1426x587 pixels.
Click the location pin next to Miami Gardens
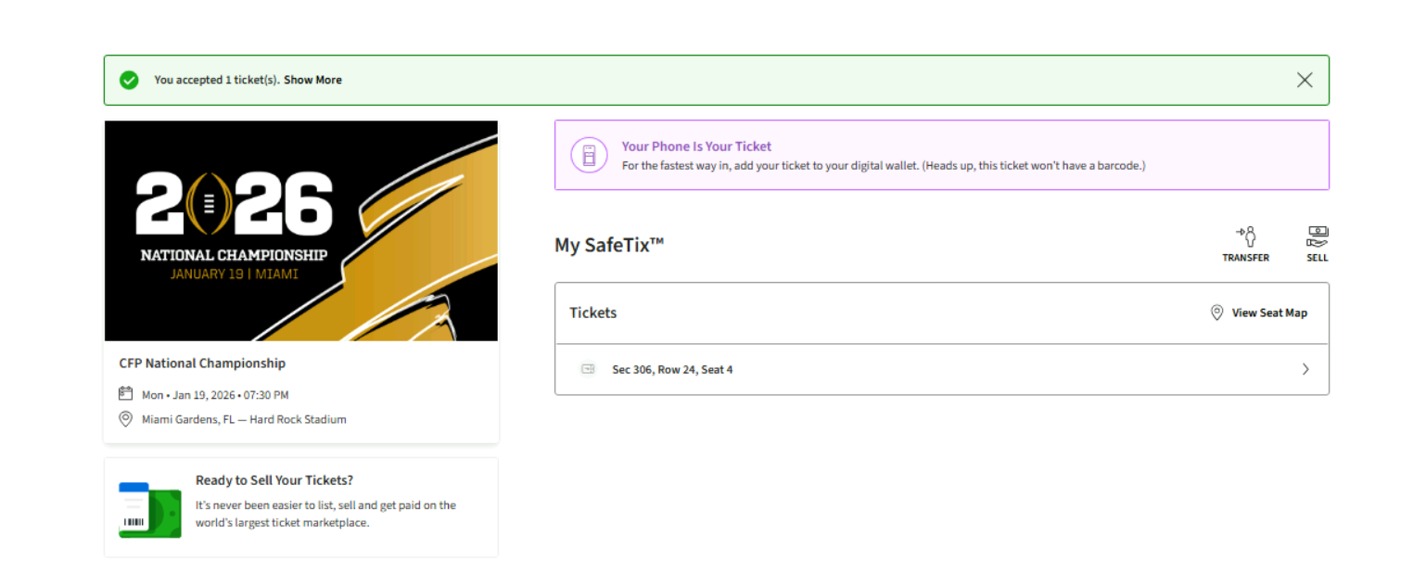(x=126, y=419)
